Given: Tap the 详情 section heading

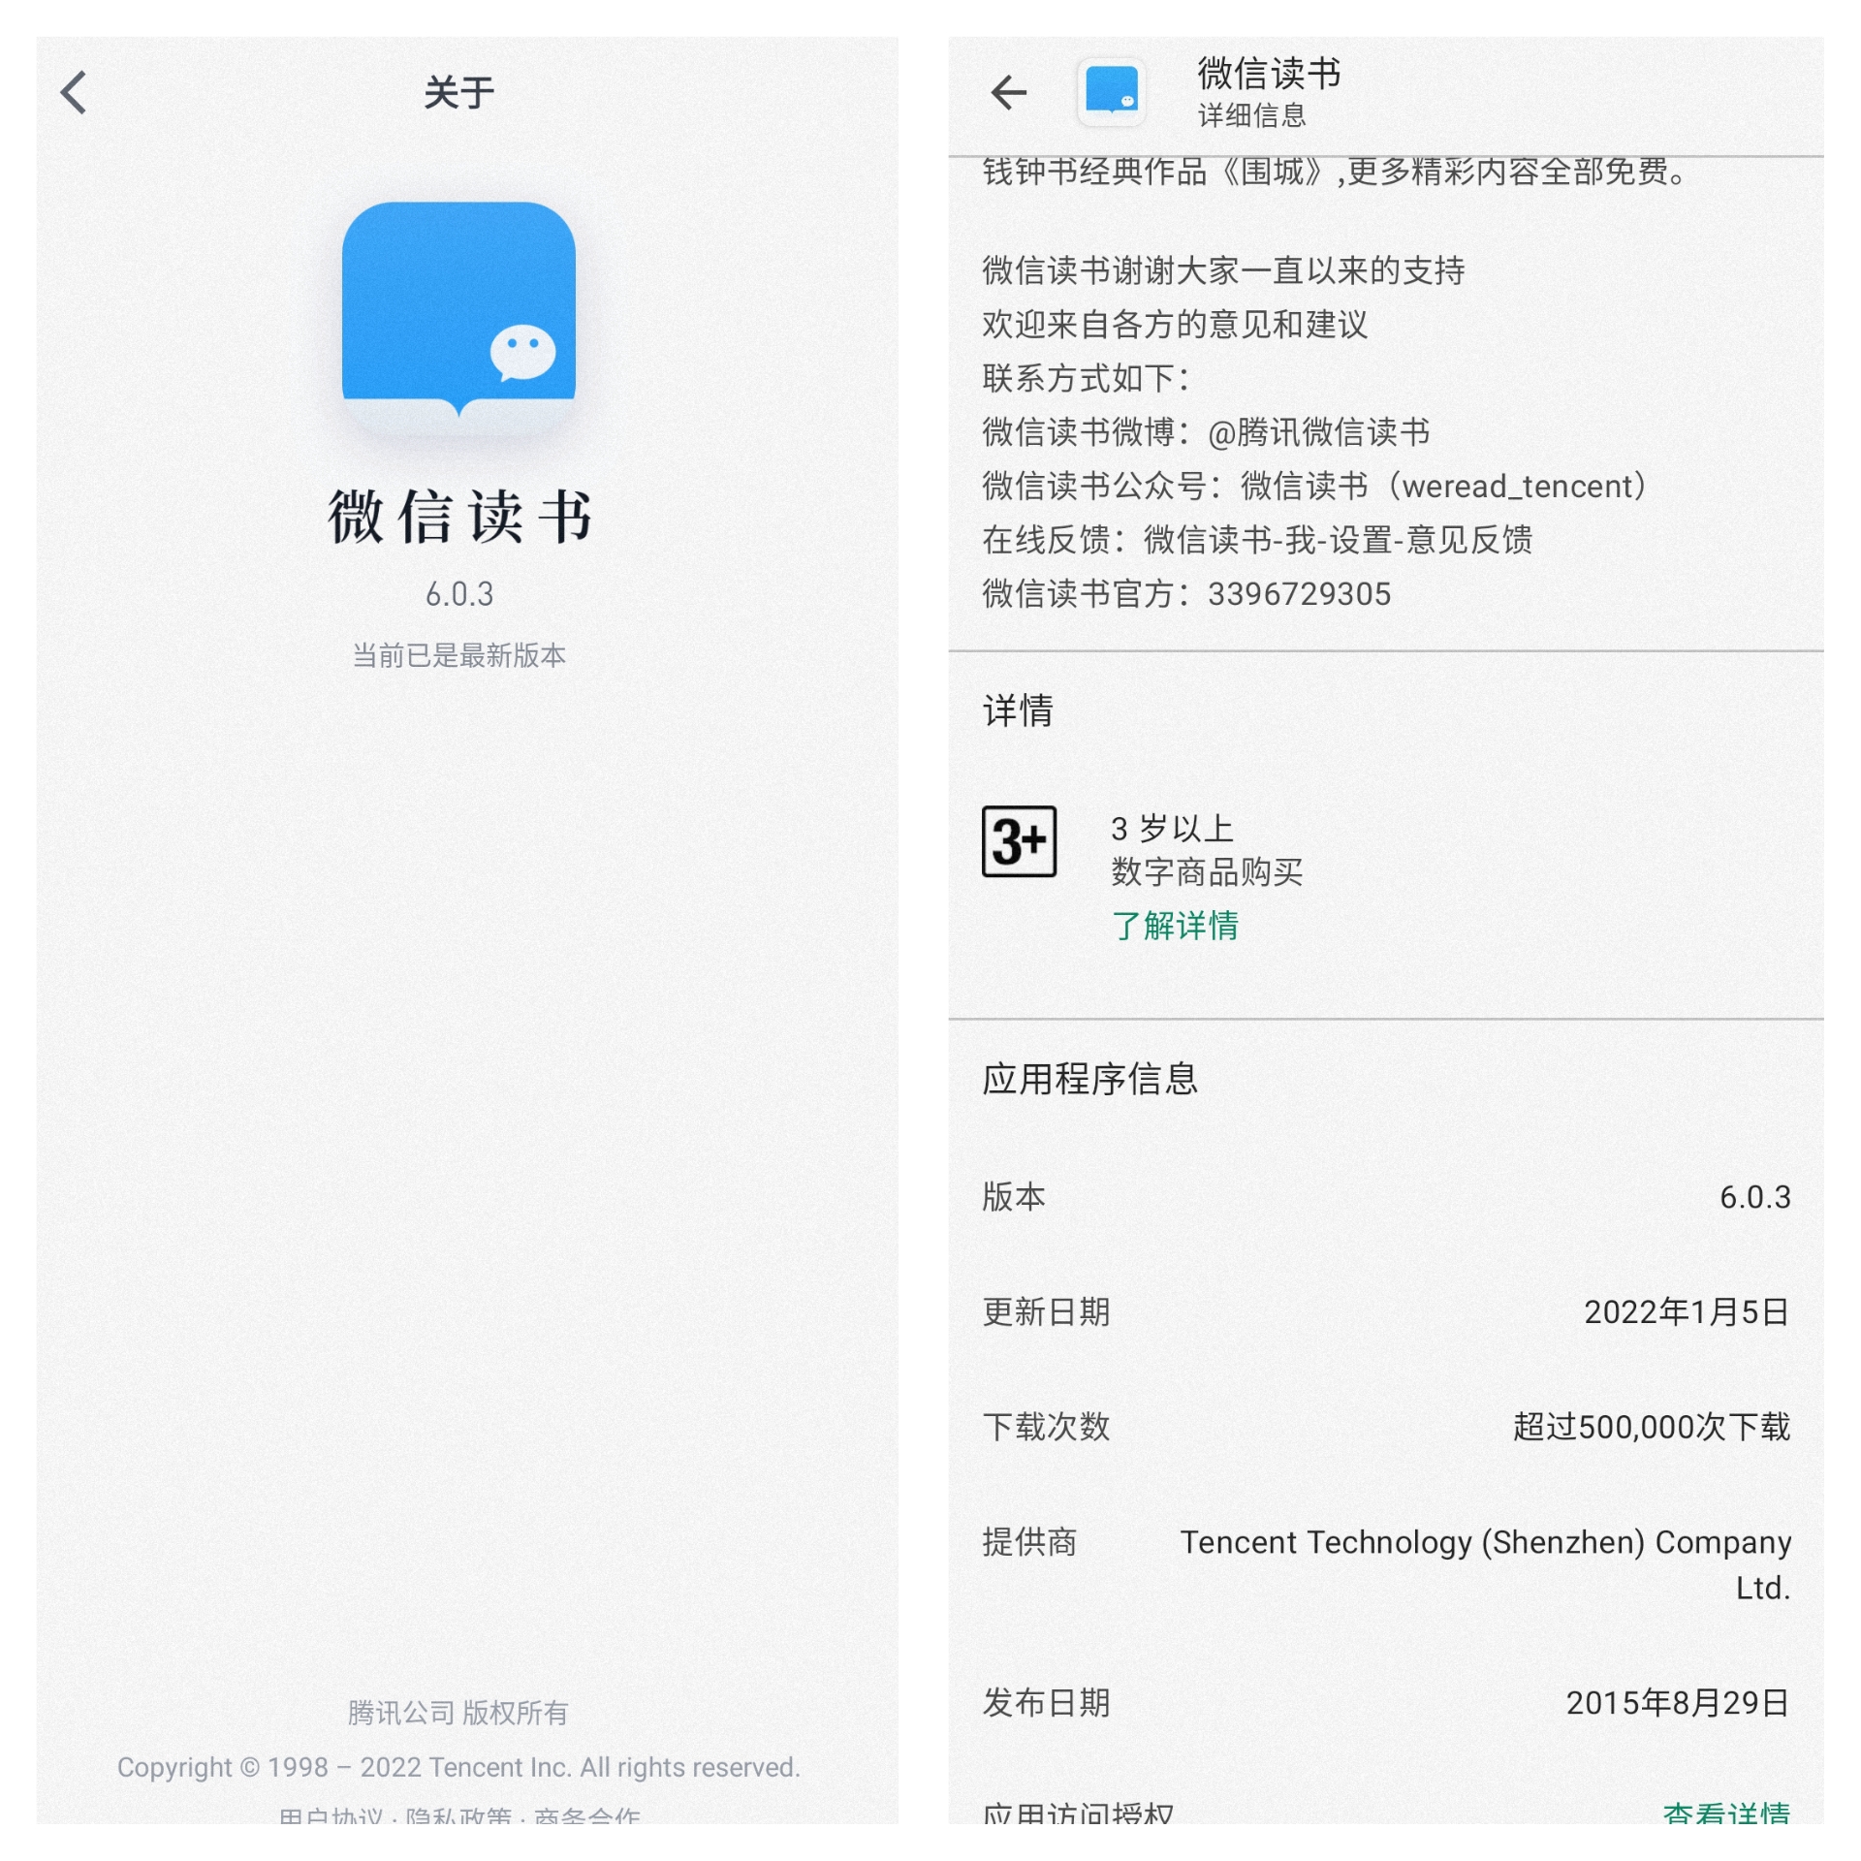Looking at the screenshot, I should (1017, 710).
